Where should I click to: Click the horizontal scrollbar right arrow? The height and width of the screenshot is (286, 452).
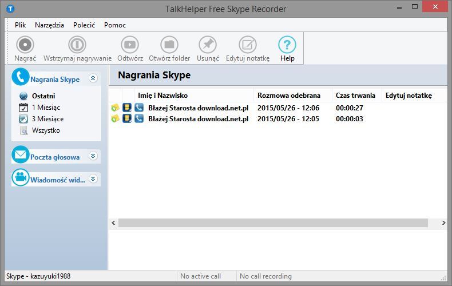click(x=443, y=223)
